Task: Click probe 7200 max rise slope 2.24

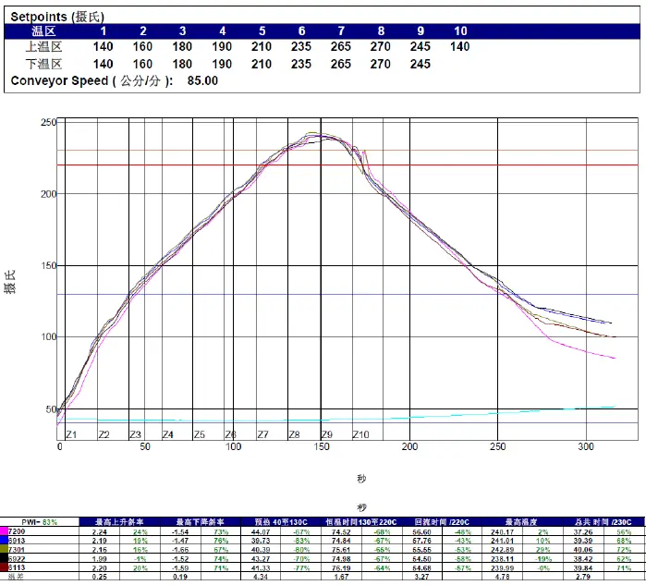Action: pos(100,531)
